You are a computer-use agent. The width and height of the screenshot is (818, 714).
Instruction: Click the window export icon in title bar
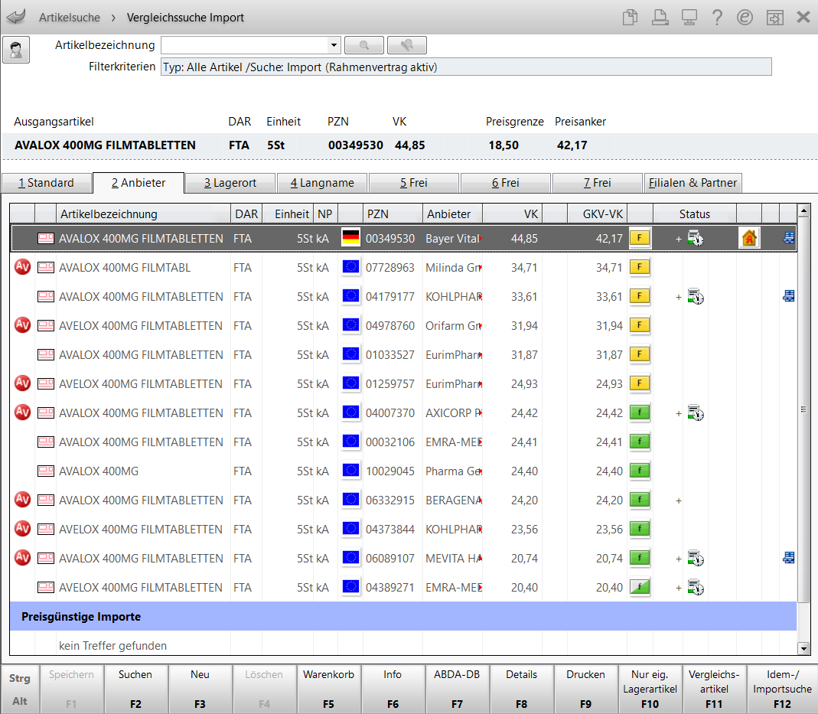pos(774,17)
